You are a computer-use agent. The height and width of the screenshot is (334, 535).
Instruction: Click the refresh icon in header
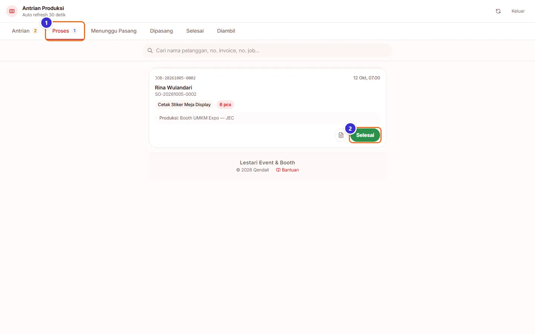[x=498, y=11]
